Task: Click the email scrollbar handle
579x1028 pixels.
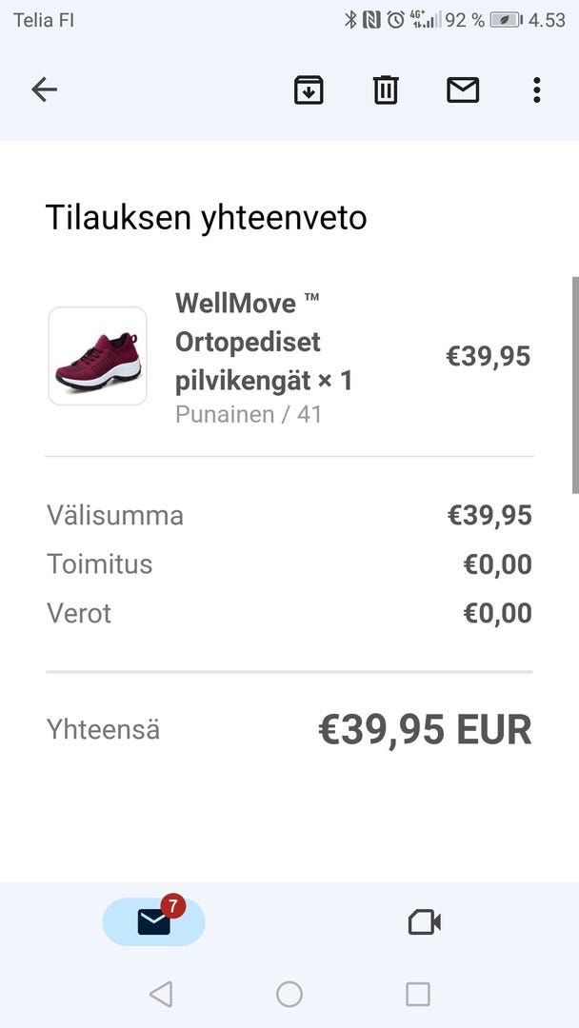Action: coord(573,385)
